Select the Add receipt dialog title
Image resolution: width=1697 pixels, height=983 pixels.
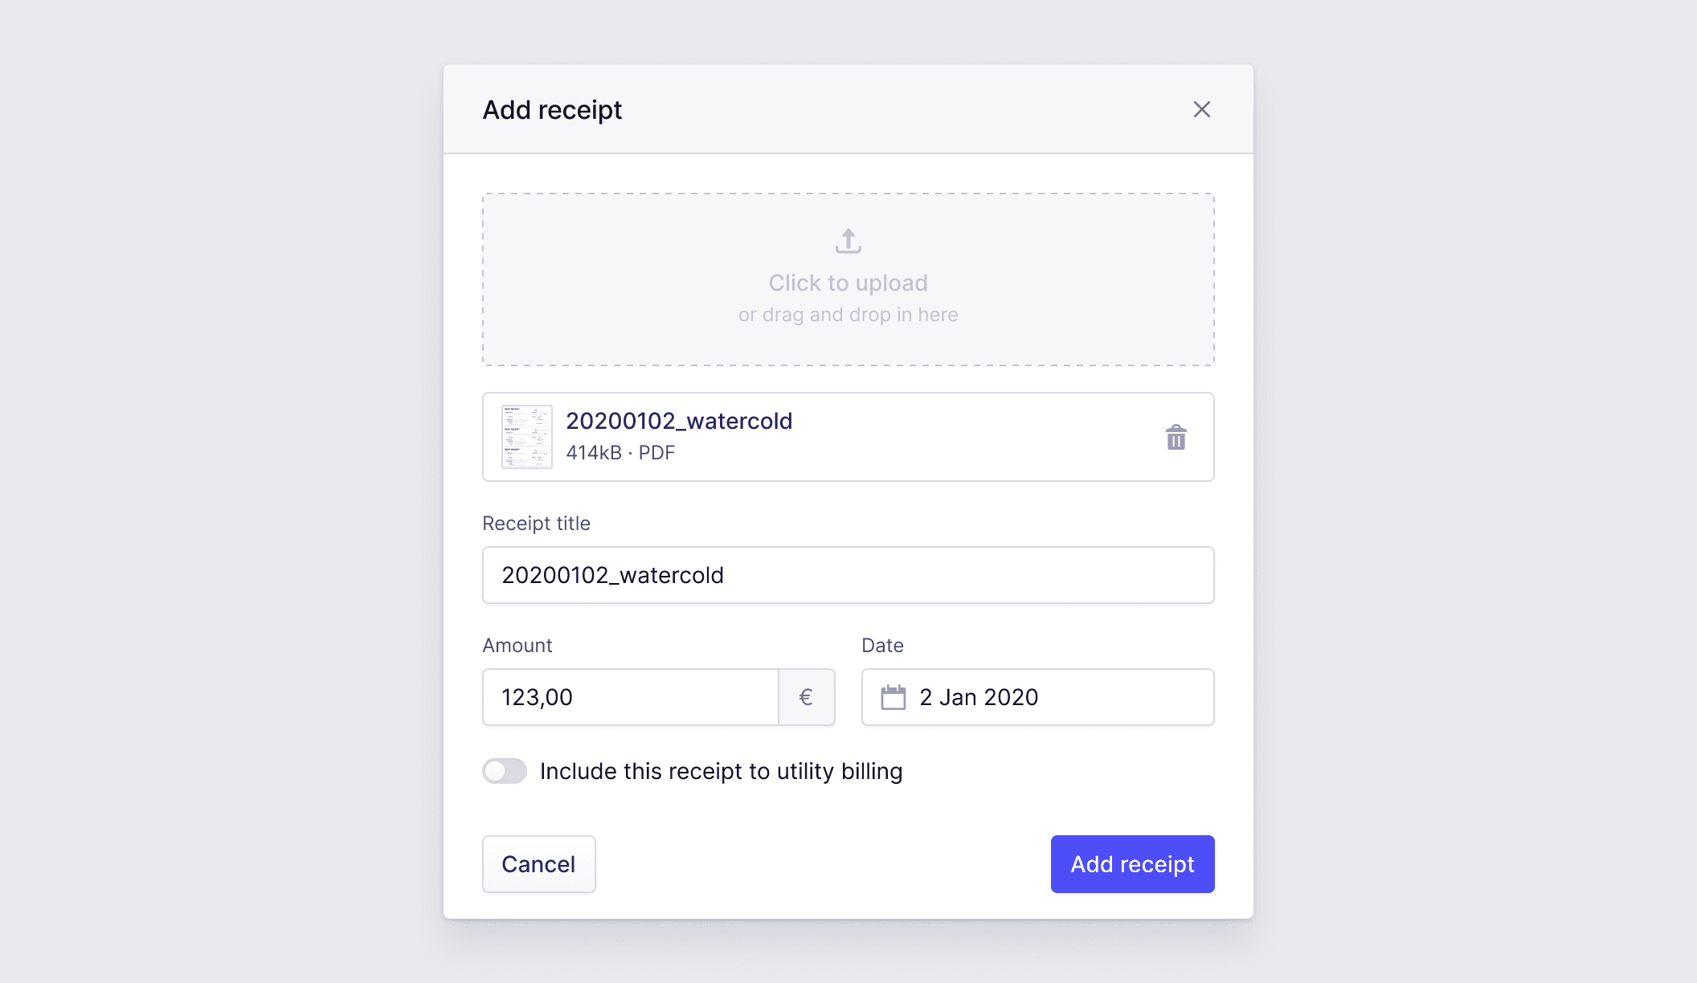coord(552,109)
